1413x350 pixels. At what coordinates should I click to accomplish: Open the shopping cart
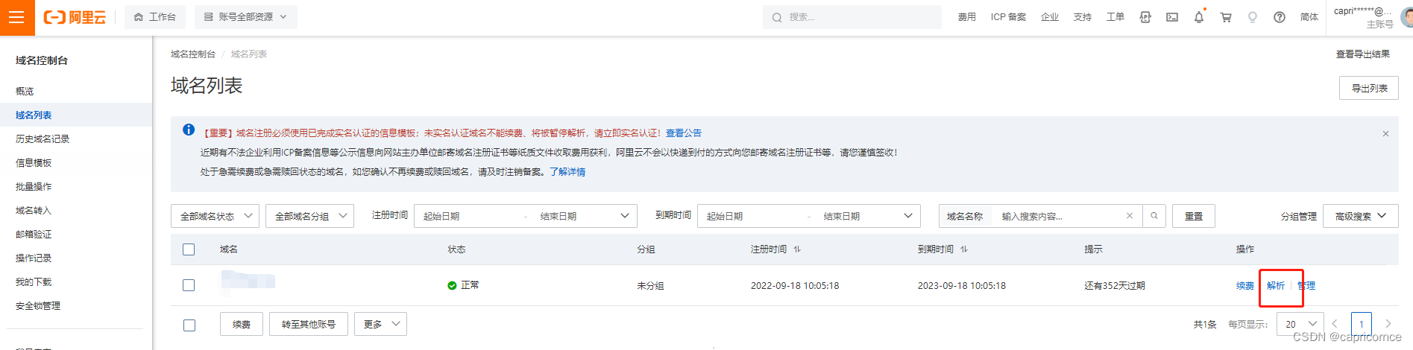click(x=1226, y=17)
